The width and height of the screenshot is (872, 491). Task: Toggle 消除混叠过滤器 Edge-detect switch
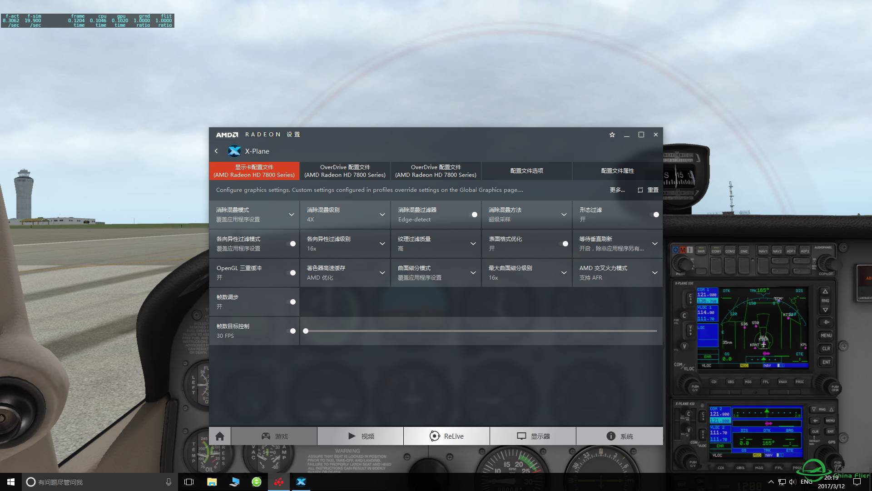pyautogui.click(x=474, y=215)
